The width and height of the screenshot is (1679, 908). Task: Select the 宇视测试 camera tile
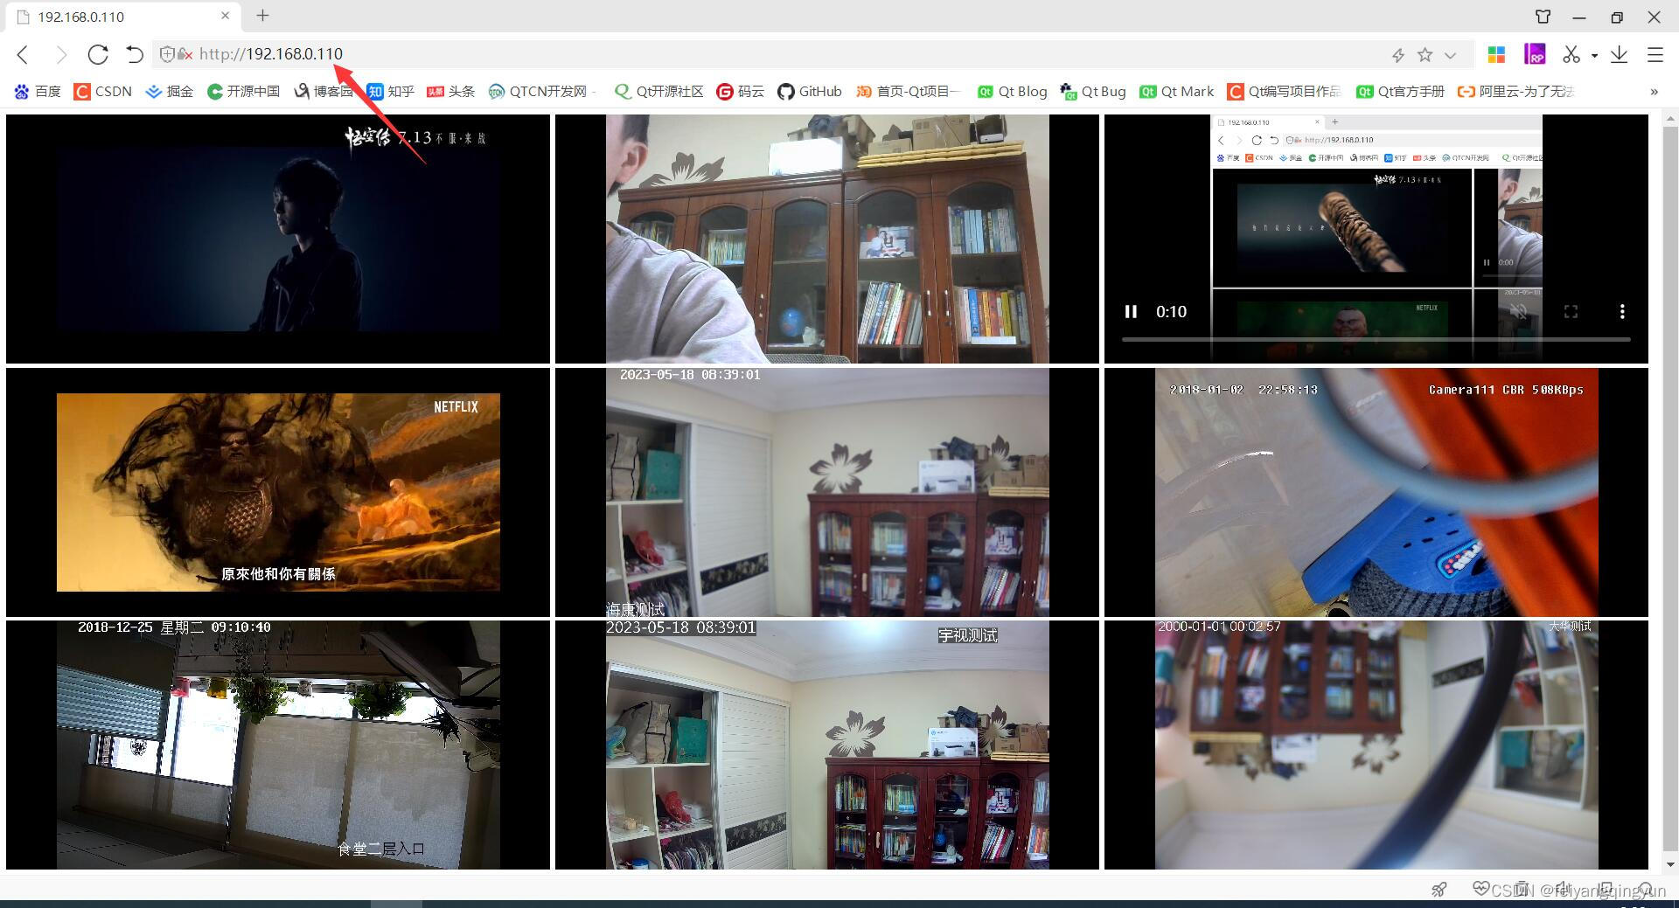[x=827, y=745]
